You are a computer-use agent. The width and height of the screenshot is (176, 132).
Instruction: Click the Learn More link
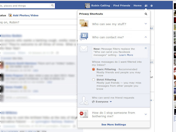(x=126, y=55)
